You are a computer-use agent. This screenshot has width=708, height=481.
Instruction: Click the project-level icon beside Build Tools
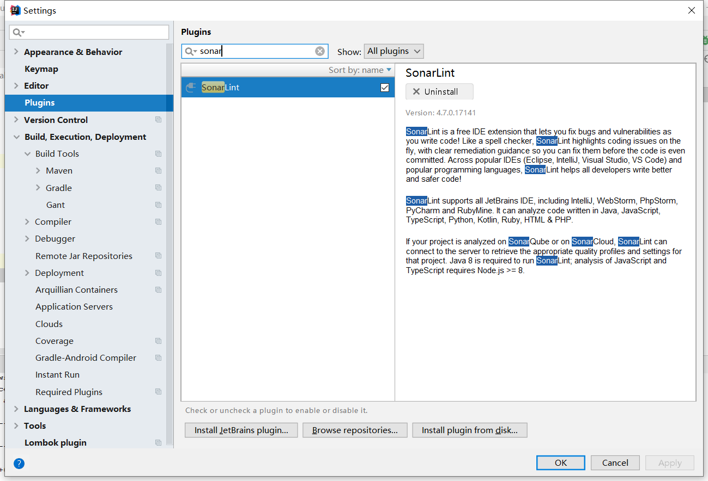click(159, 153)
